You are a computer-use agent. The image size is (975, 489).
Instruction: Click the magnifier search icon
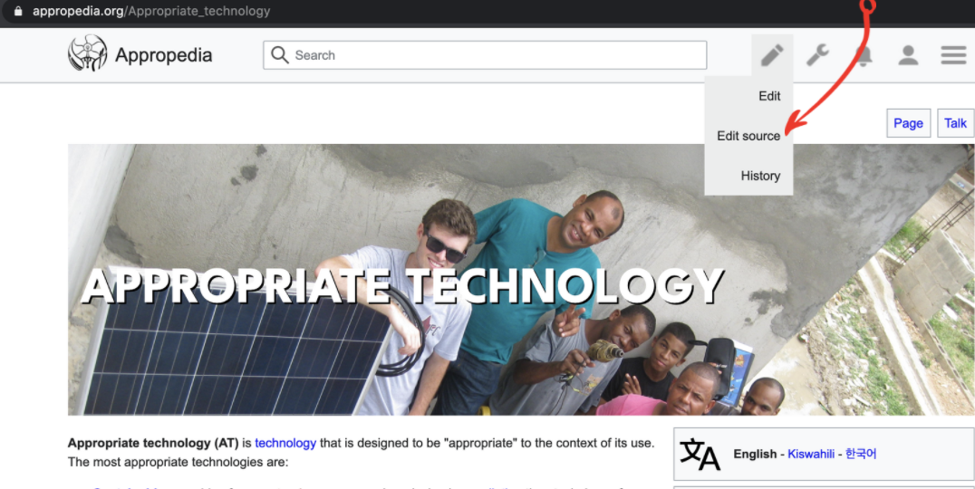[x=280, y=55]
